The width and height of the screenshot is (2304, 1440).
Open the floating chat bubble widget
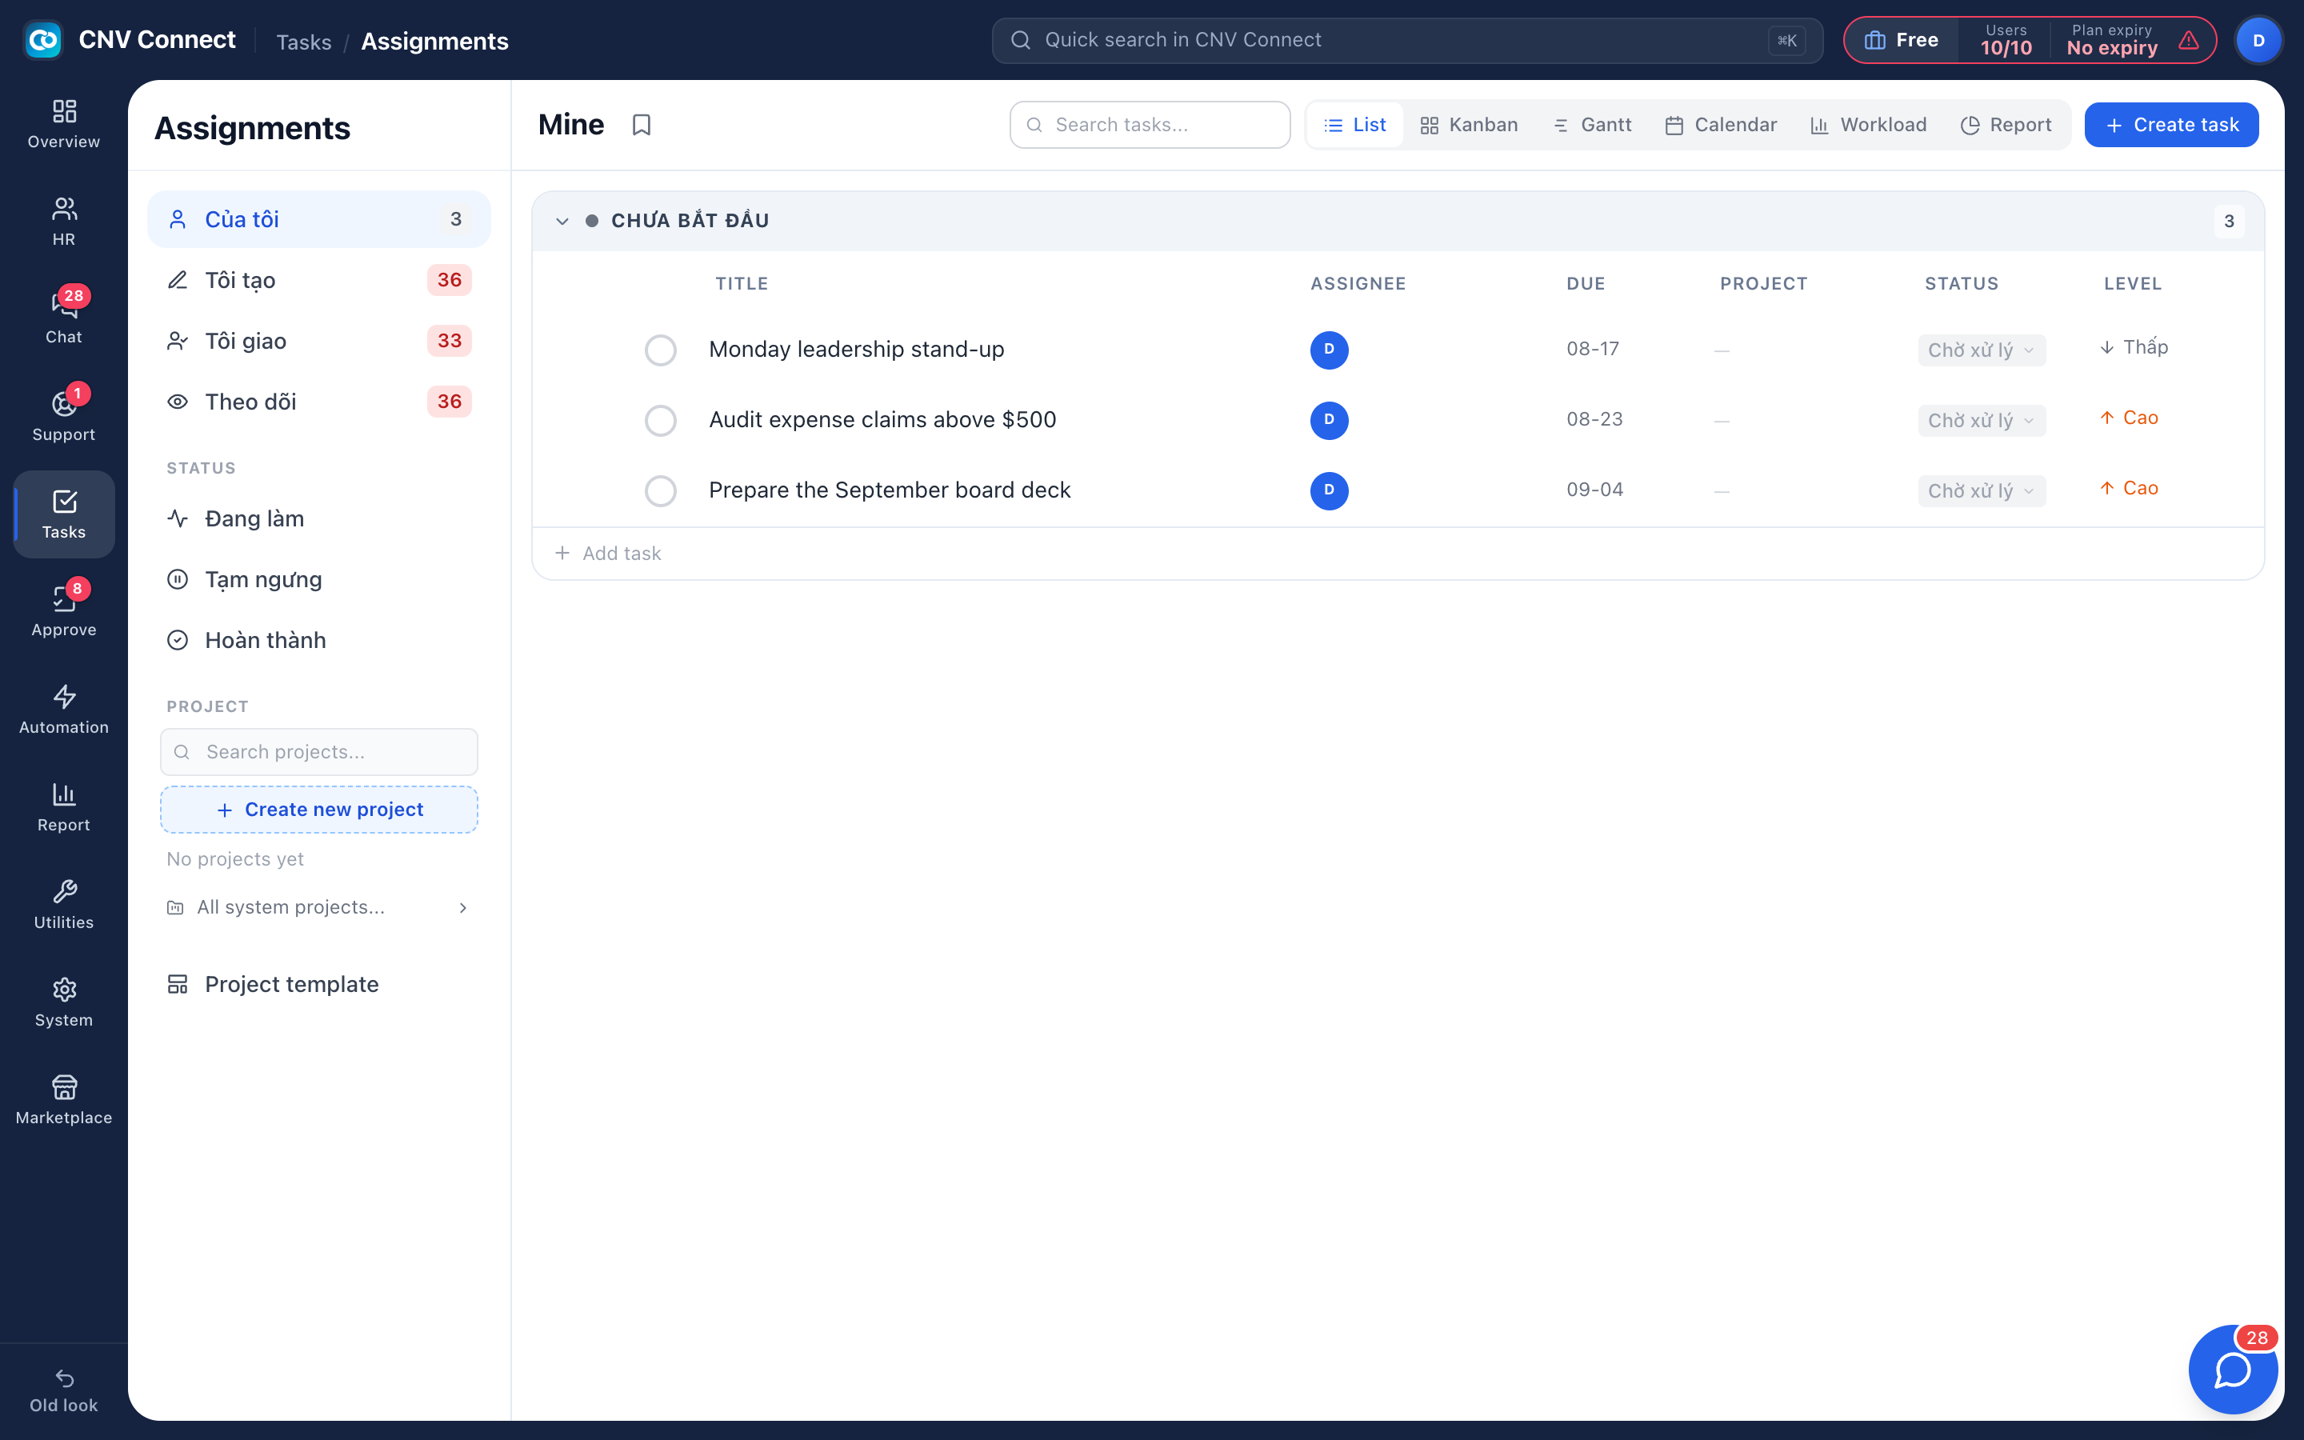click(2233, 1370)
